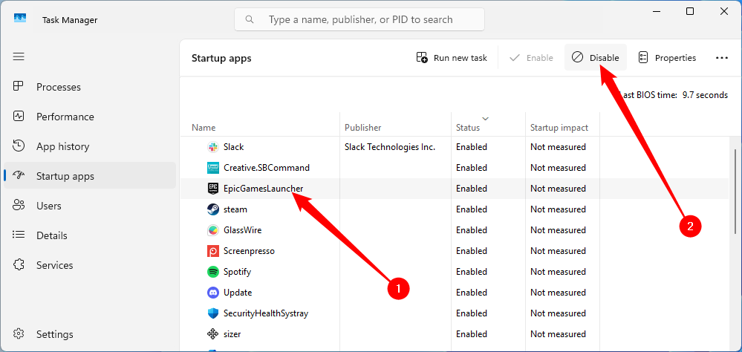Select Startup apps in the sidebar
742x352 pixels.
[x=90, y=176]
